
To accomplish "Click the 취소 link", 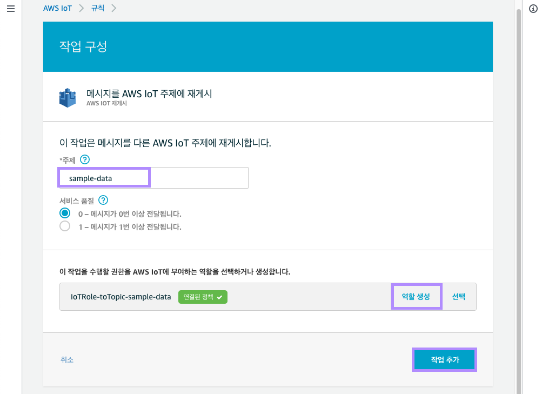I will tap(66, 360).
